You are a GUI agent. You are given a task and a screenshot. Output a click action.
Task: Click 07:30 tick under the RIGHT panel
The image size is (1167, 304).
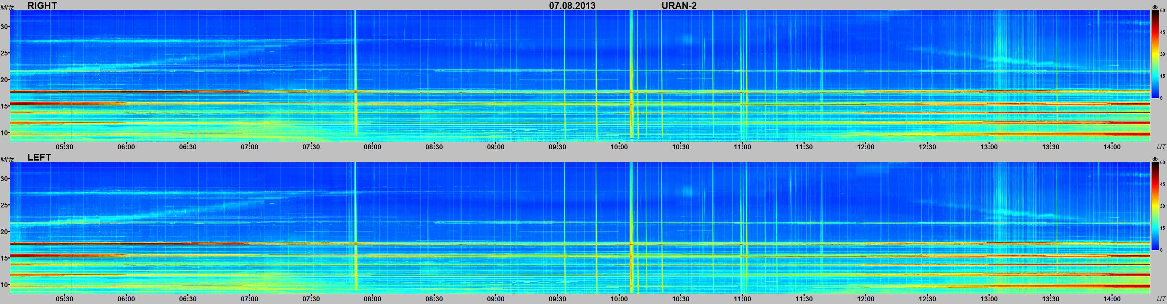(311, 147)
